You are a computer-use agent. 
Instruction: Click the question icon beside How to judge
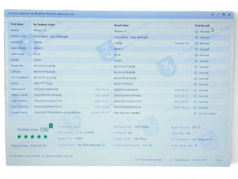point(195,113)
